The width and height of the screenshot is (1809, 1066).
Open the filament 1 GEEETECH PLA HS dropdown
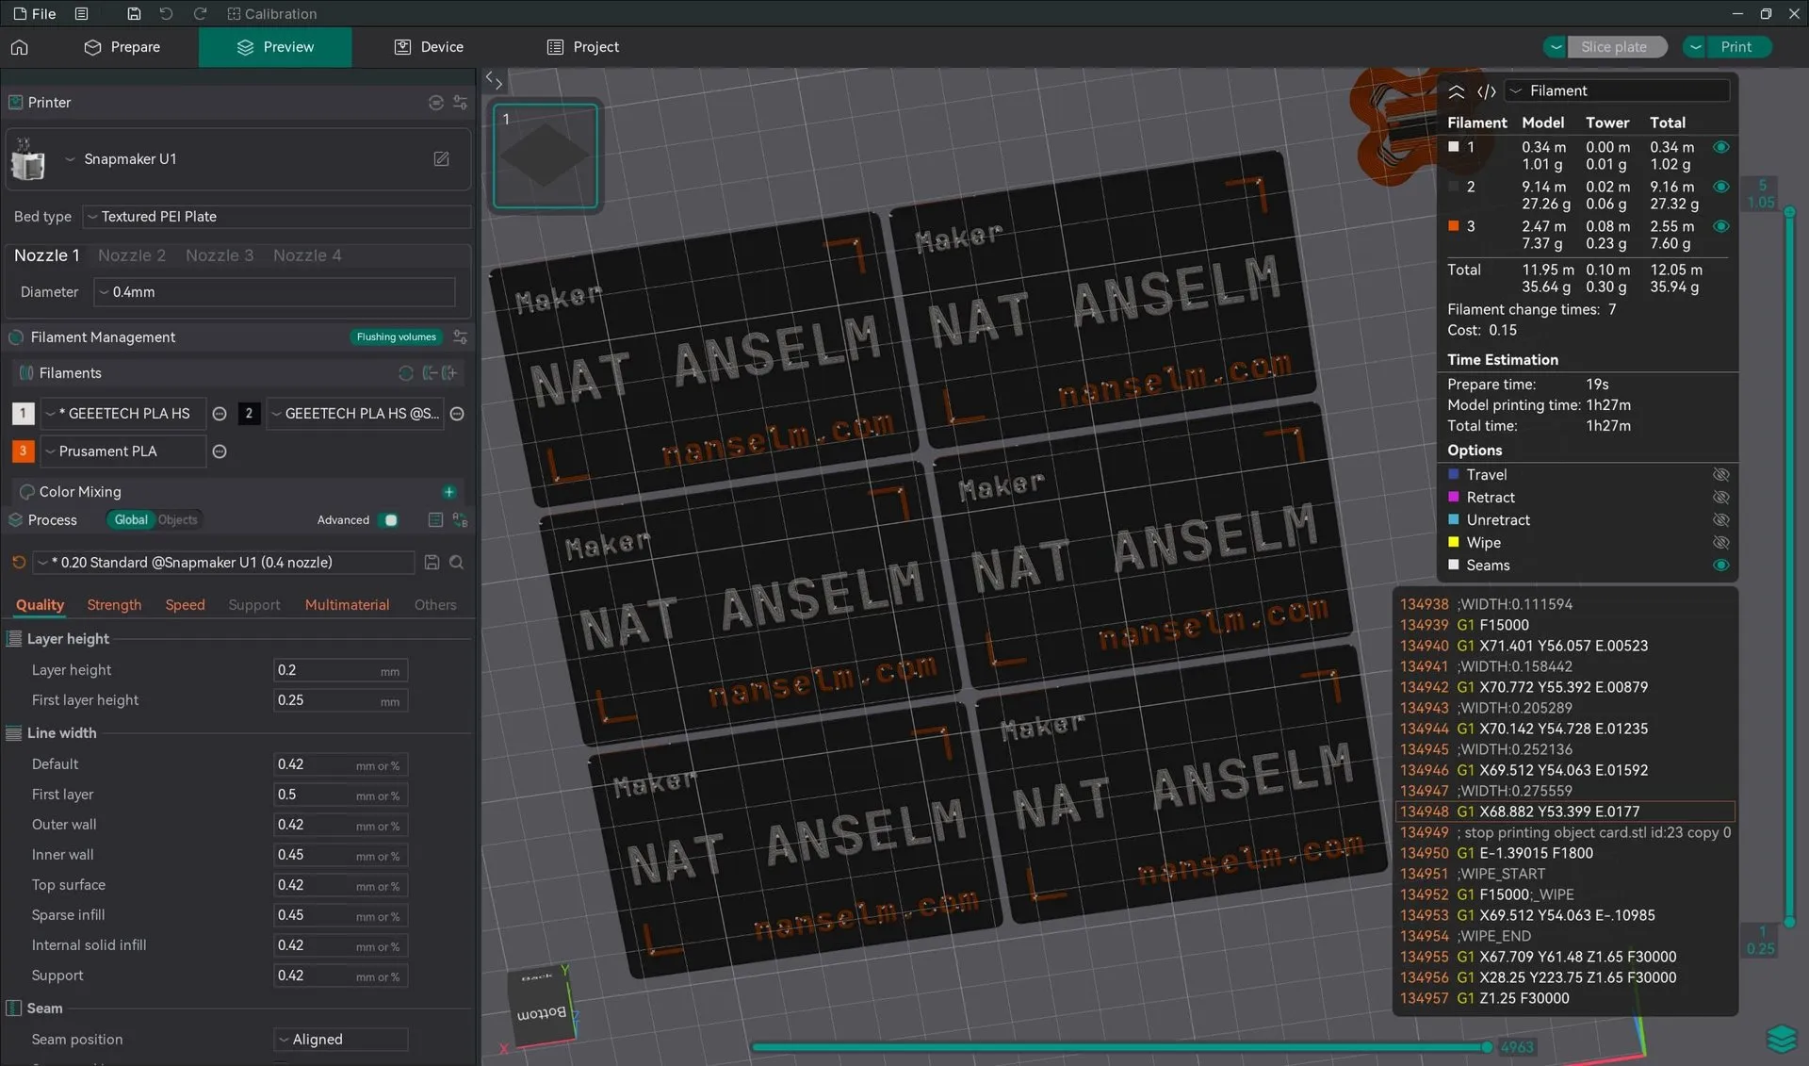tap(122, 414)
